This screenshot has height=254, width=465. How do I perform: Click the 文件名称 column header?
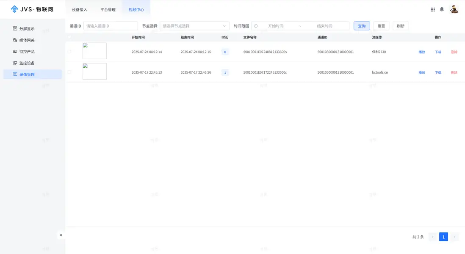pos(250,37)
